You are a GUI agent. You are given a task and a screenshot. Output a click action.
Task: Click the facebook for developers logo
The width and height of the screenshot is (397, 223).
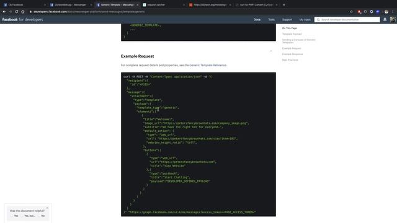[22, 19]
